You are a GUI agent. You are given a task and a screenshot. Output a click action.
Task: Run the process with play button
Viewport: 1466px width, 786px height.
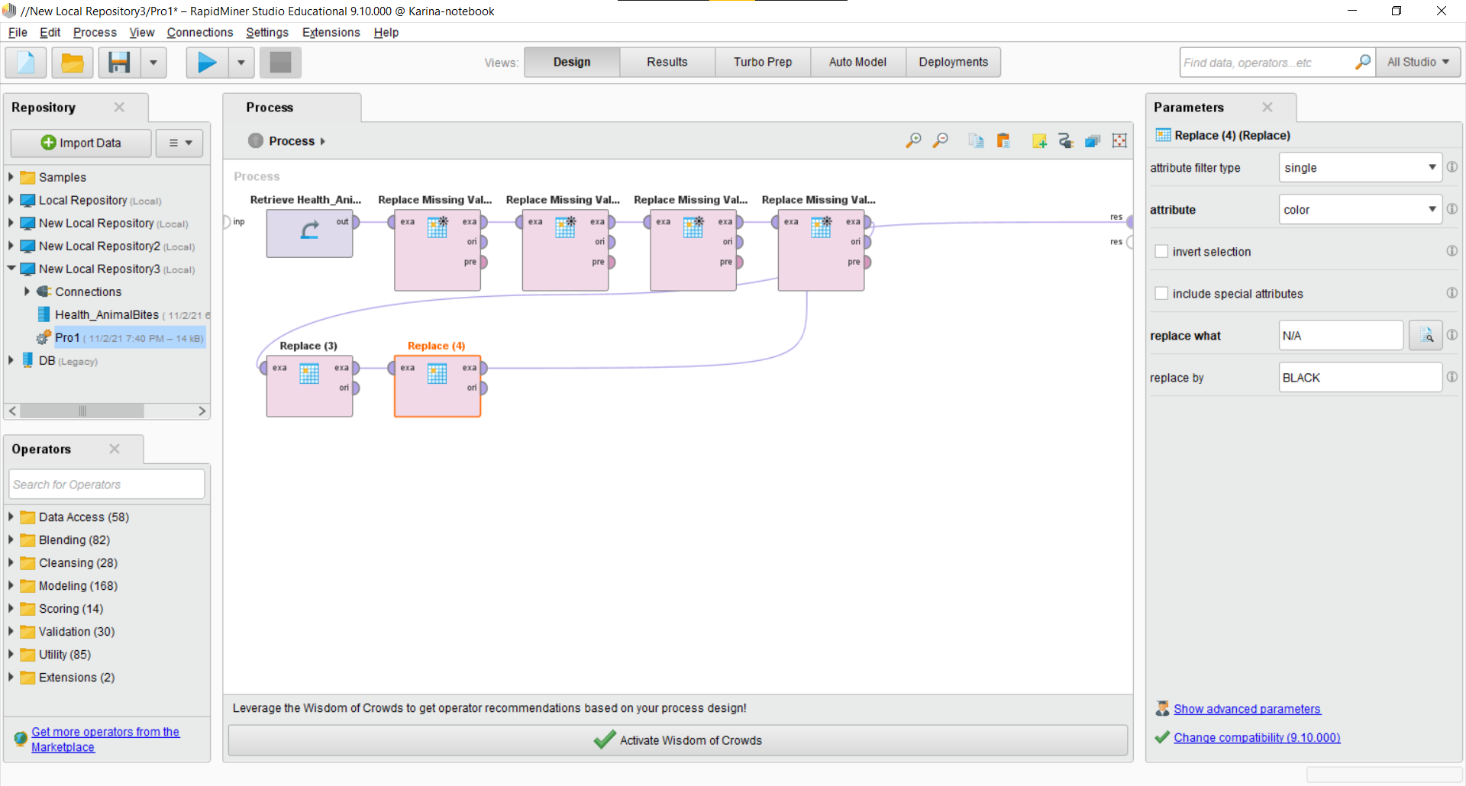[207, 63]
